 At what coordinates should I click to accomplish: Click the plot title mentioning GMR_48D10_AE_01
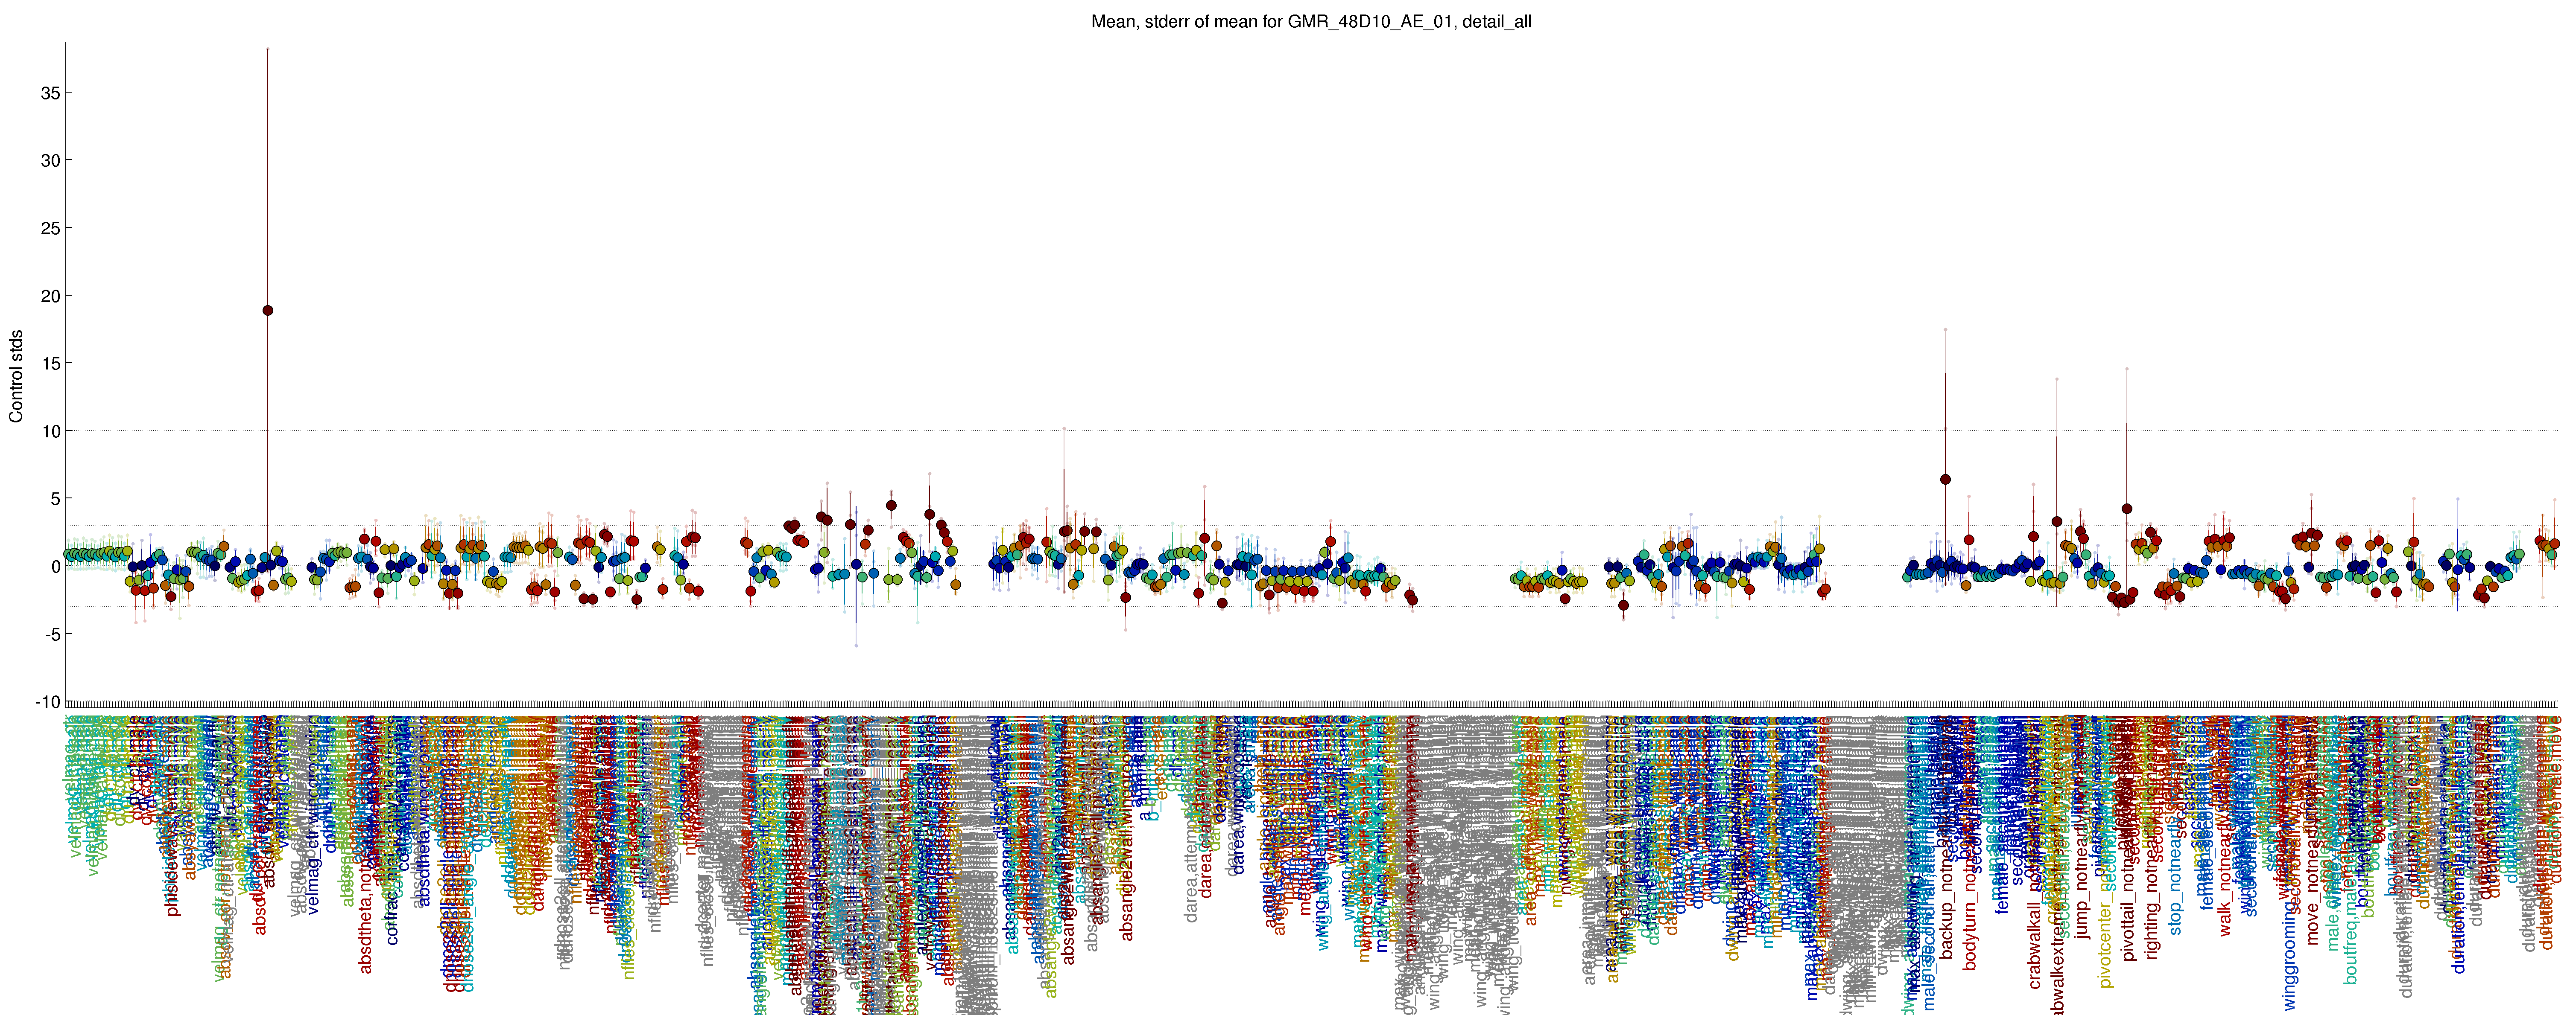click(x=1311, y=21)
